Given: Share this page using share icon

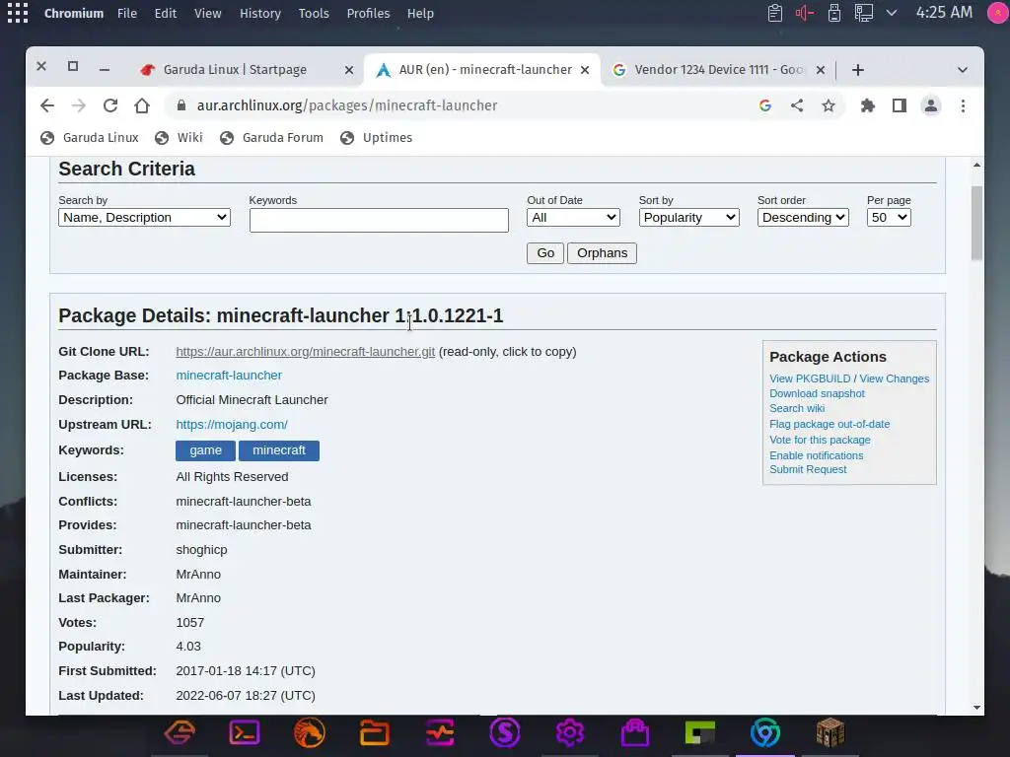Looking at the screenshot, I should (x=797, y=105).
